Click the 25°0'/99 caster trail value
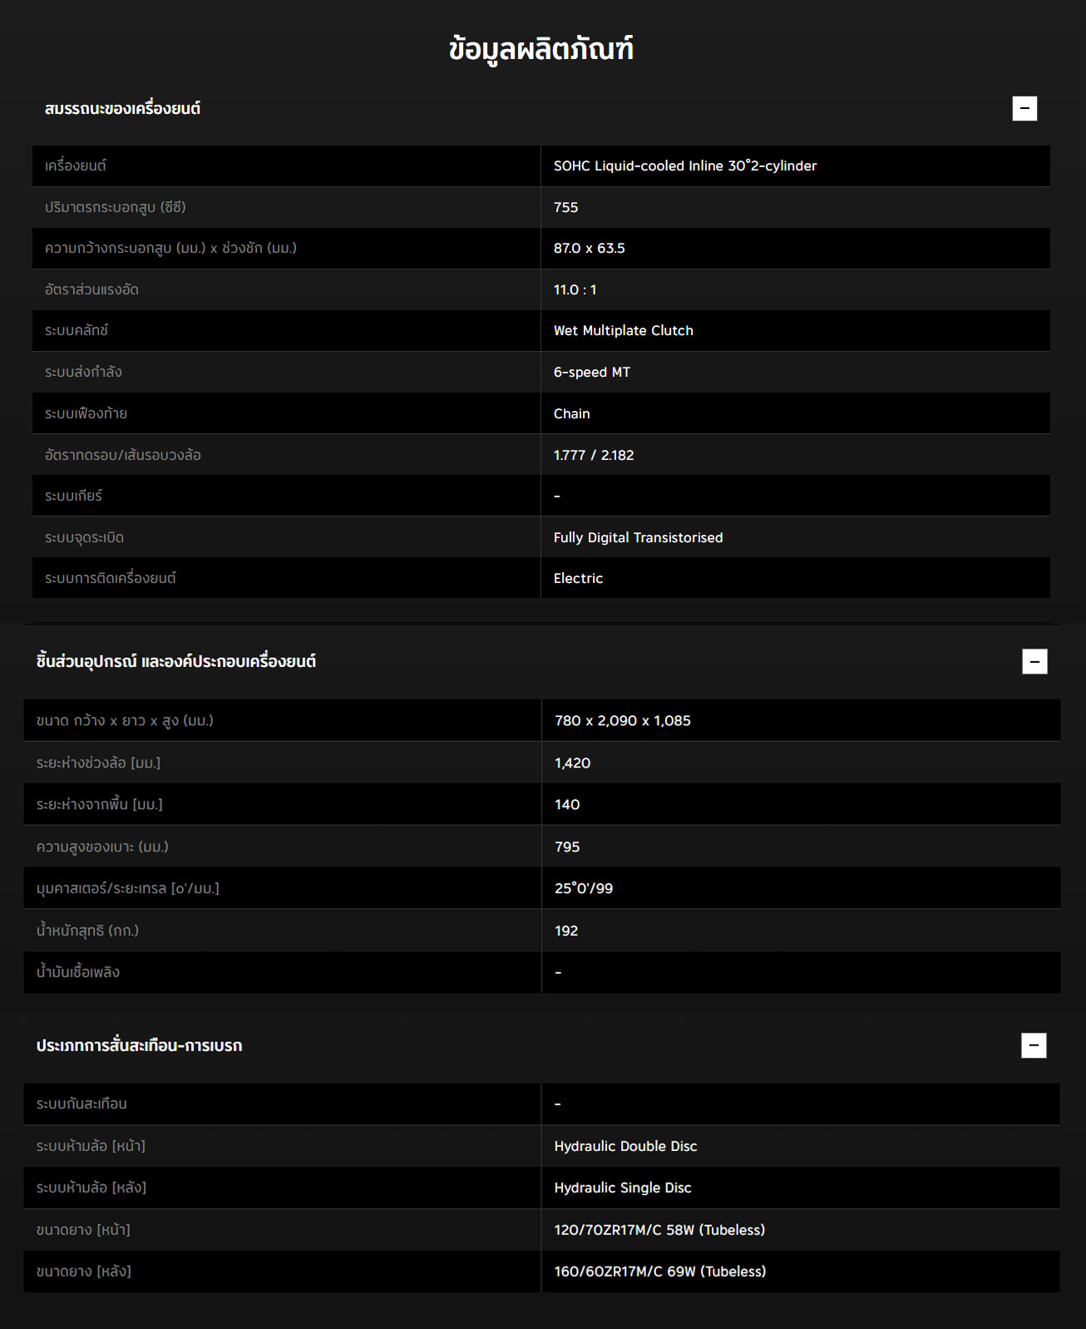This screenshot has width=1086, height=1329. [583, 888]
